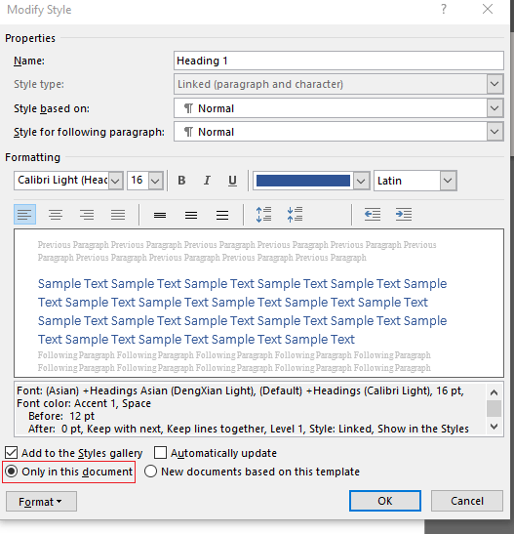Select Center alignment icon
Image resolution: width=514 pixels, height=534 pixels.
(56, 215)
